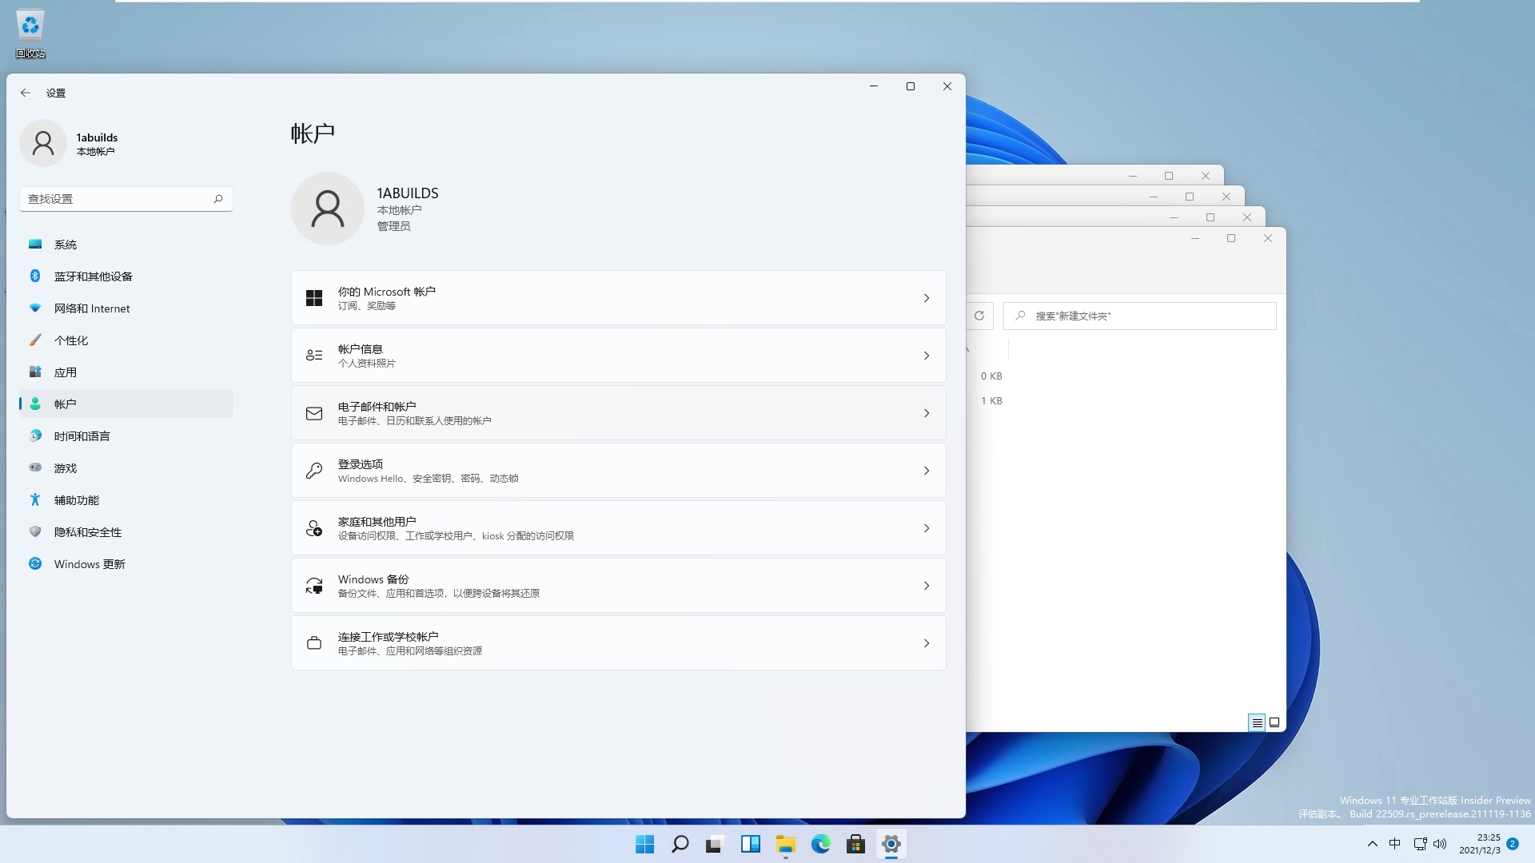Select 个性化 in the sidebar
The image size is (1535, 863).
point(126,340)
